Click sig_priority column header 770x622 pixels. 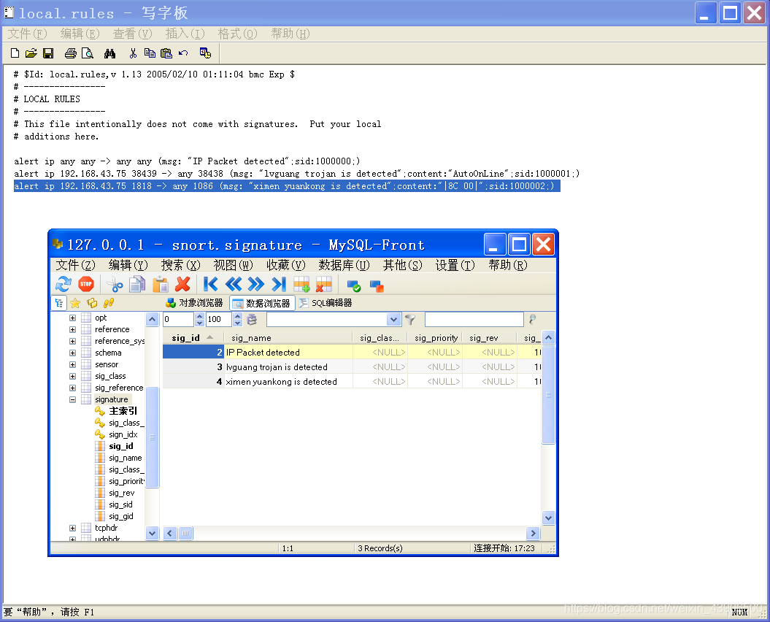tap(435, 338)
